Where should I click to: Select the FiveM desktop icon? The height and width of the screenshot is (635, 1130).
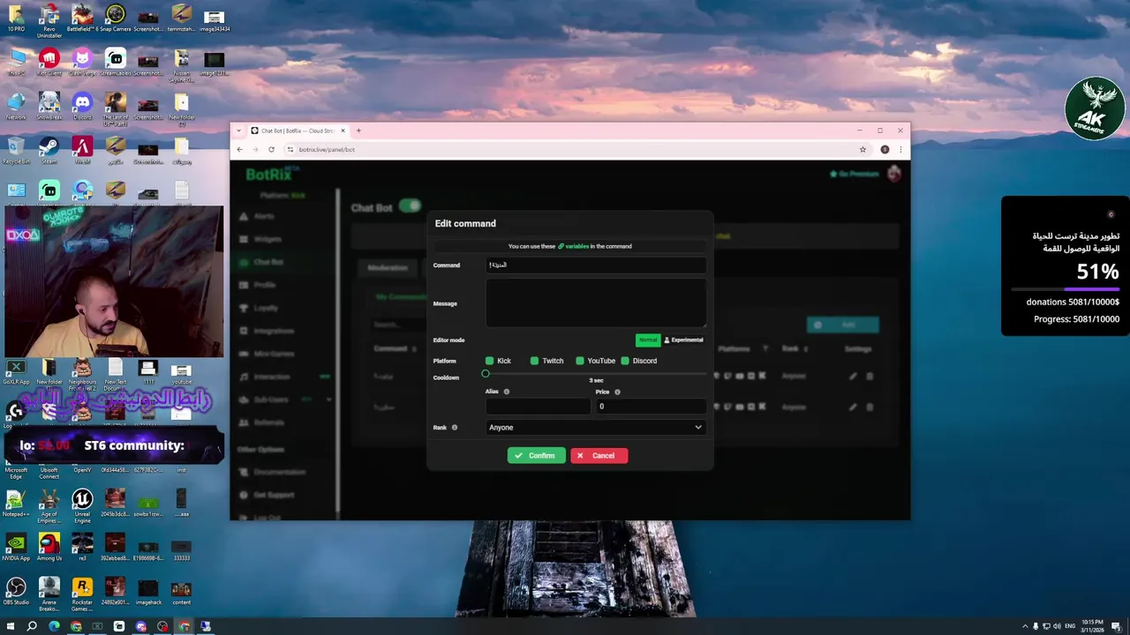[82, 151]
